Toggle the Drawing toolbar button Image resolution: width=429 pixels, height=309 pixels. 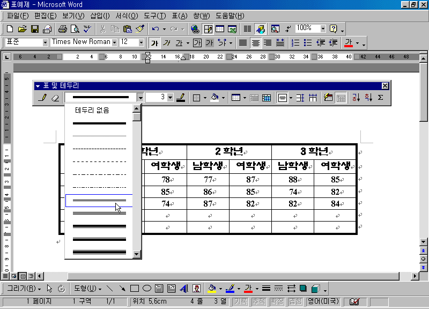click(x=260, y=29)
